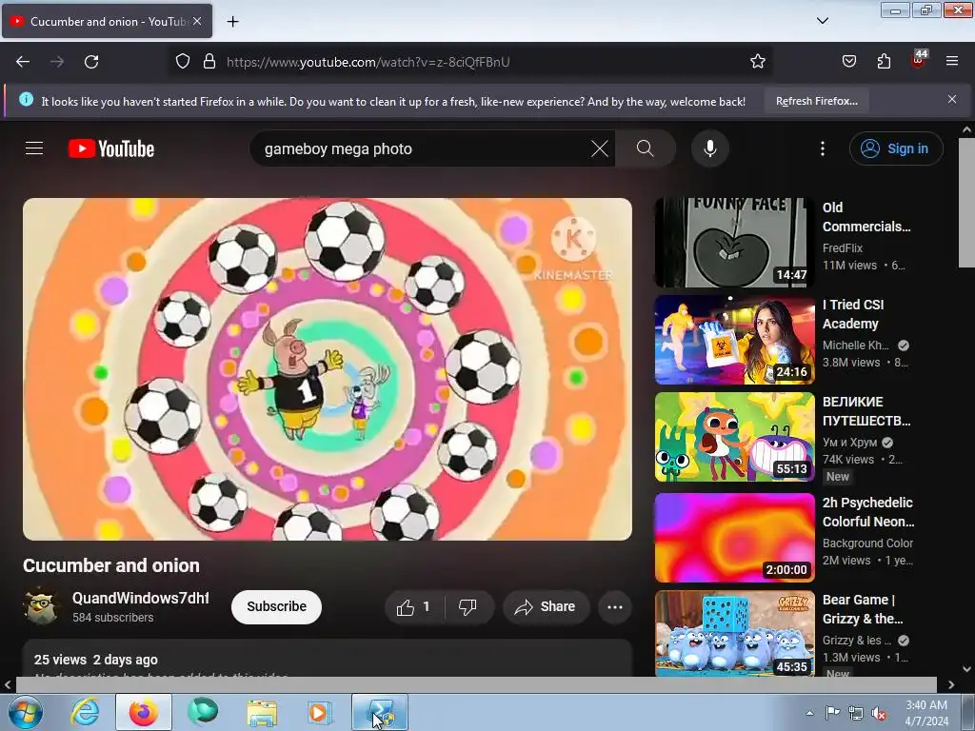
Task: Click the Background Color channel name
Action: [867, 543]
